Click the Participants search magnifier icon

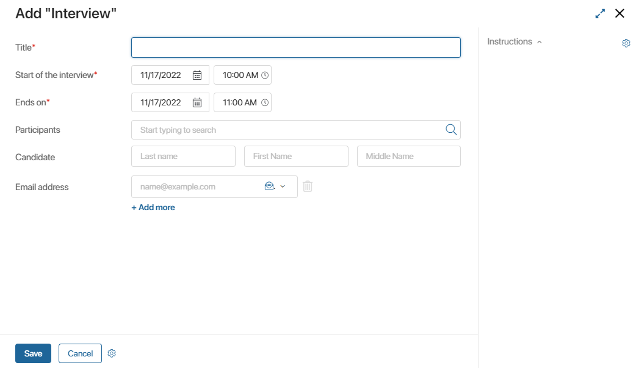pos(451,130)
